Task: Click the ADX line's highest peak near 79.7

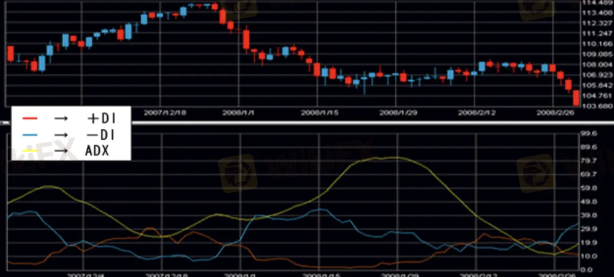Action: click(394, 157)
